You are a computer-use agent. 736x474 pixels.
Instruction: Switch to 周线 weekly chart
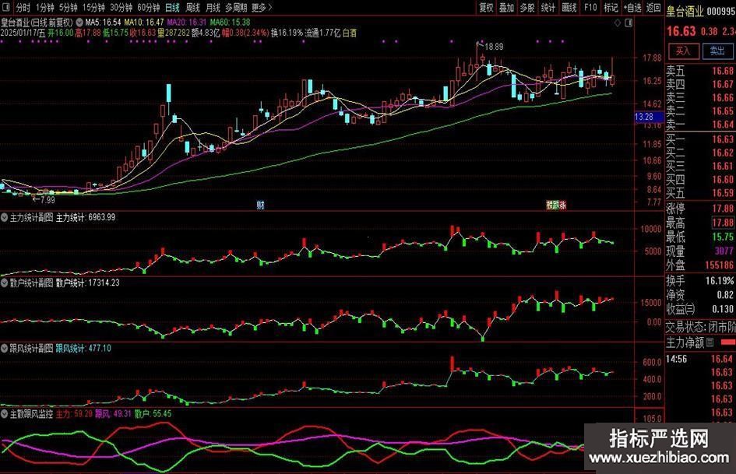tap(192, 8)
